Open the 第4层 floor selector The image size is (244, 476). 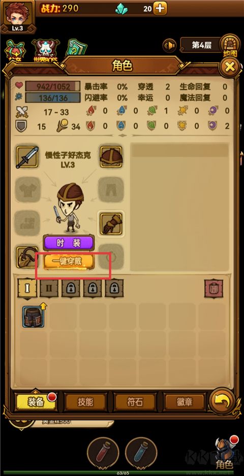pyautogui.click(x=201, y=45)
